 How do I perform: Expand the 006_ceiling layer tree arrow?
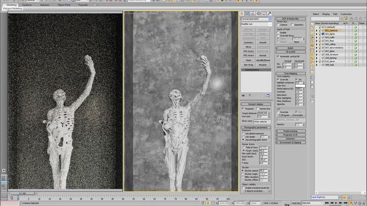317,44
